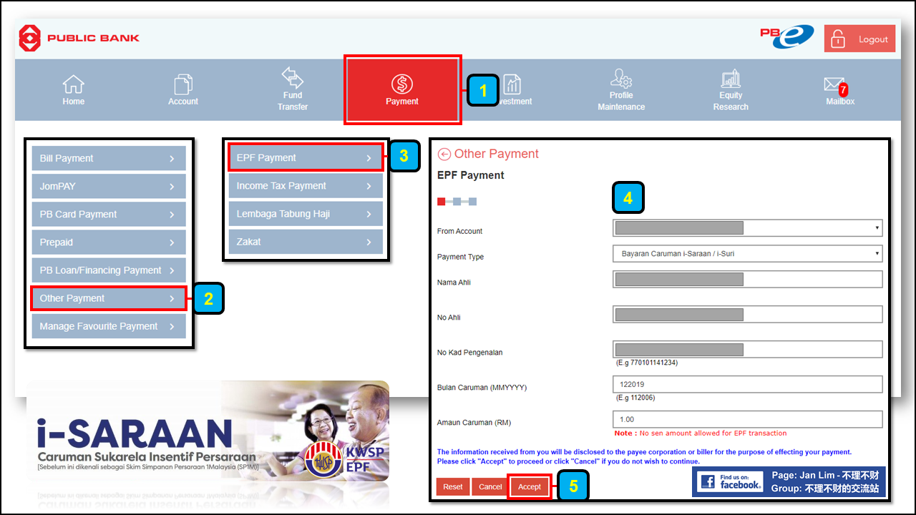The image size is (916, 515).
Task: Click the Payment dollar icon
Action: tap(402, 84)
